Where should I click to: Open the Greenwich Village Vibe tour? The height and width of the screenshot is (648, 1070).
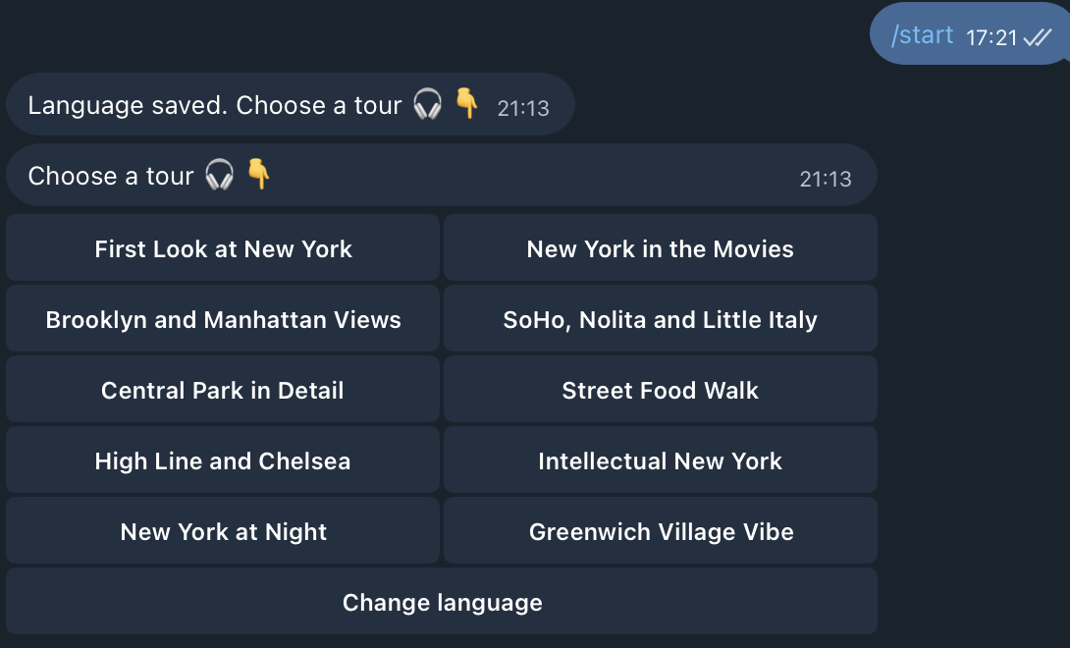coord(660,532)
